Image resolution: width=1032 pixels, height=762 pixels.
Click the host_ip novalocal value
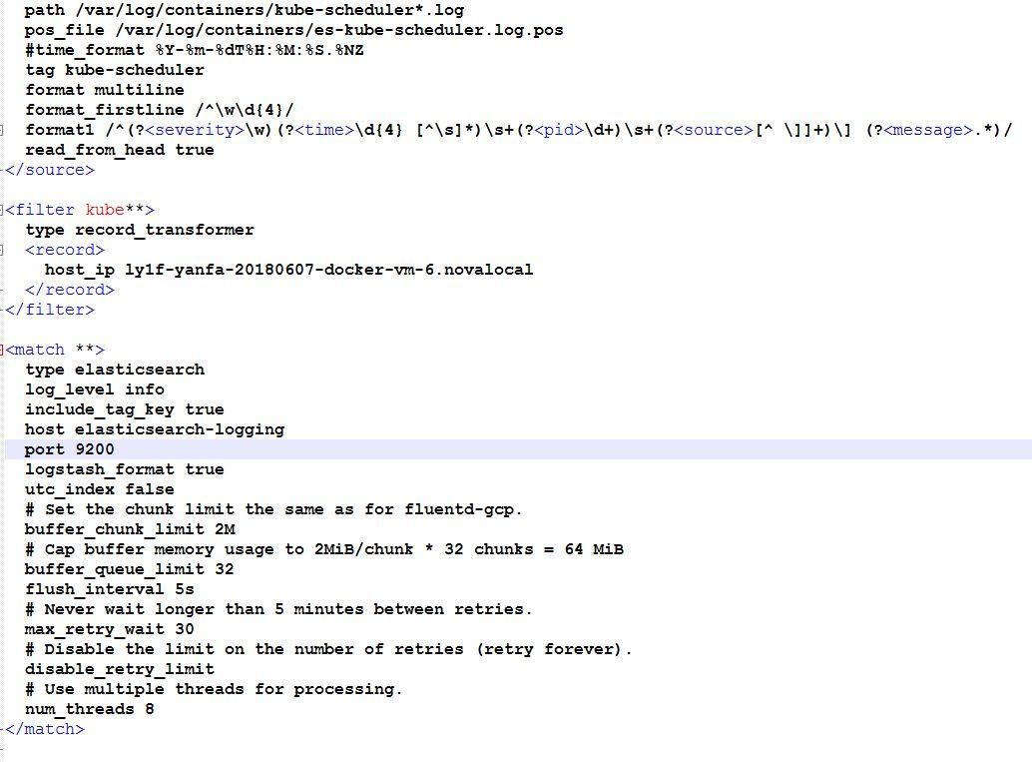[329, 270]
